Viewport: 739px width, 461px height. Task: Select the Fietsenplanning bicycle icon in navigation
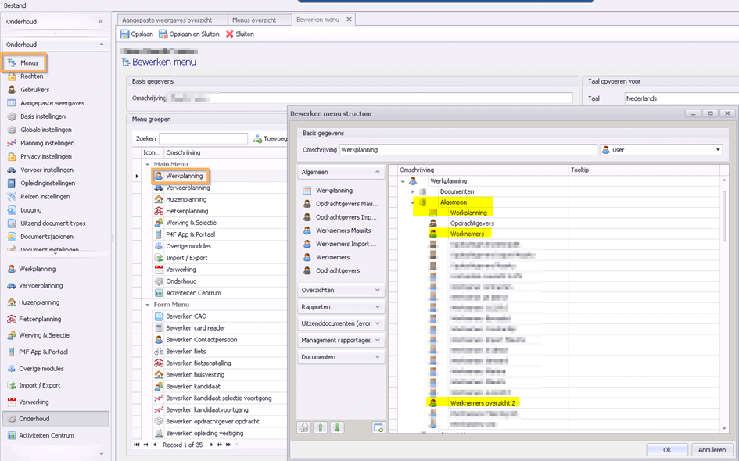click(12, 319)
